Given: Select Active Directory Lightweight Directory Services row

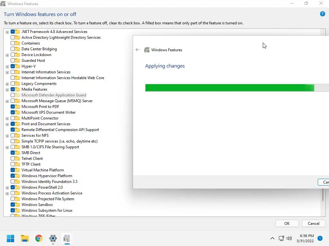Looking at the screenshot, I should pos(61,37).
